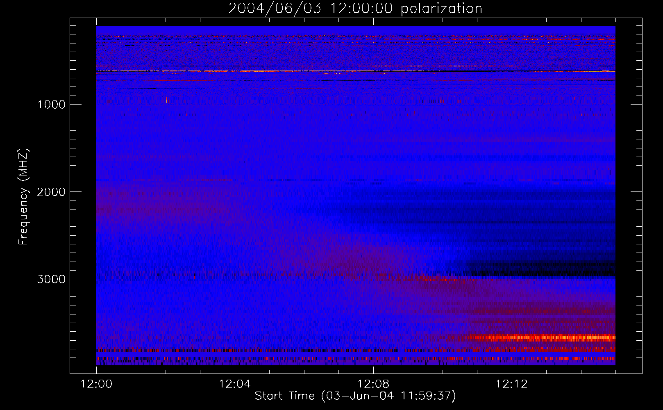Click the 12:04 time tick label
This screenshot has width=663, height=410.
pos(235,384)
